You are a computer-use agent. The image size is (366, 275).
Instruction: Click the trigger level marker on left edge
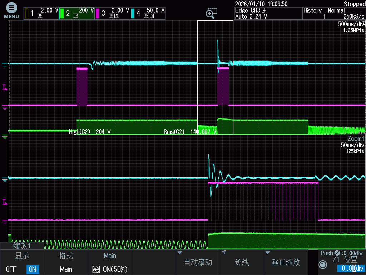[4, 87]
